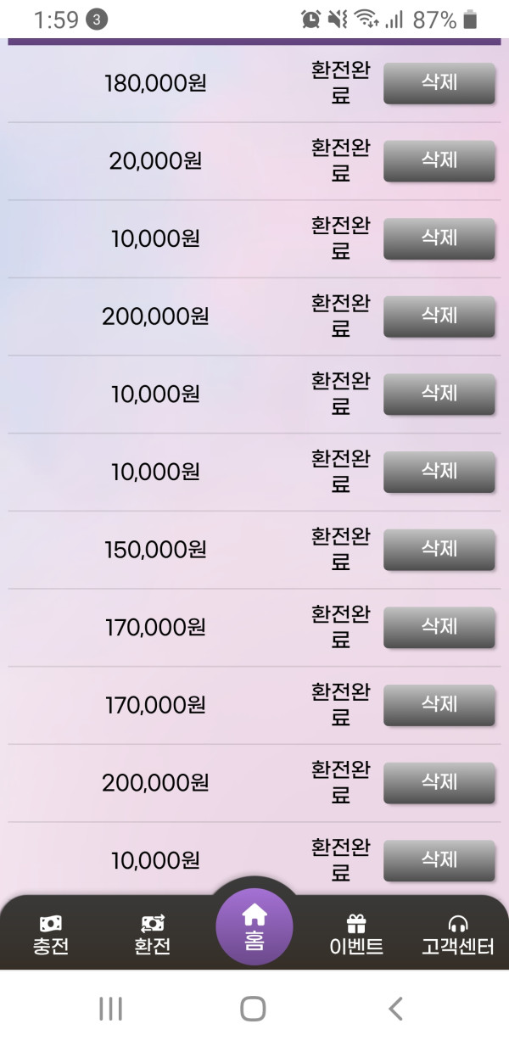Tap 환전완료 status of the 180,000원 row

pyautogui.click(x=340, y=83)
